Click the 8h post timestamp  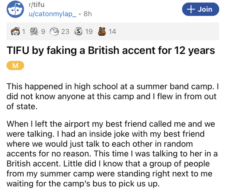coord(87,14)
